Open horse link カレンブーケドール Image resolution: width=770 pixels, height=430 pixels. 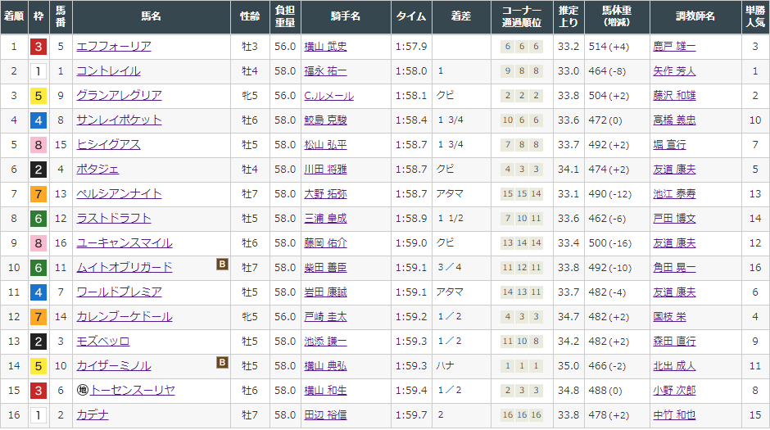point(125,316)
